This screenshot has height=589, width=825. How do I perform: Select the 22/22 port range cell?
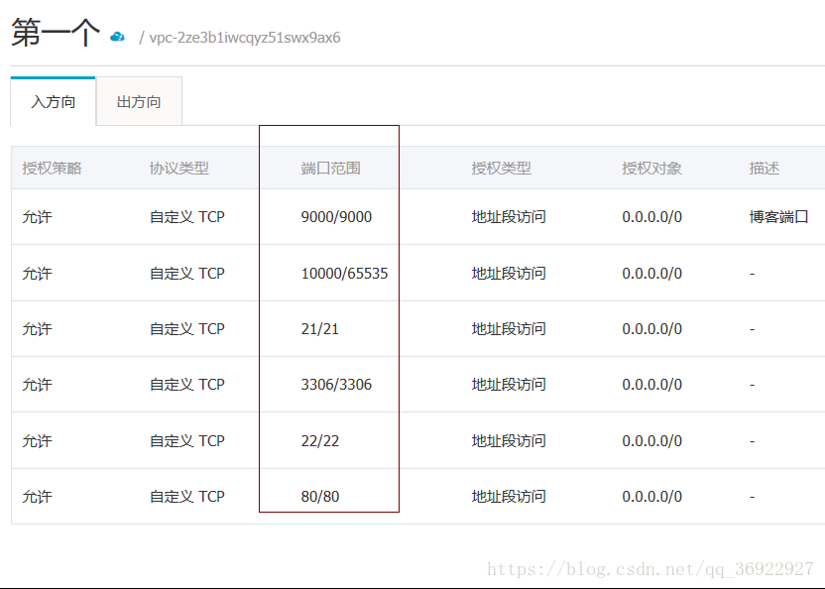(x=320, y=440)
